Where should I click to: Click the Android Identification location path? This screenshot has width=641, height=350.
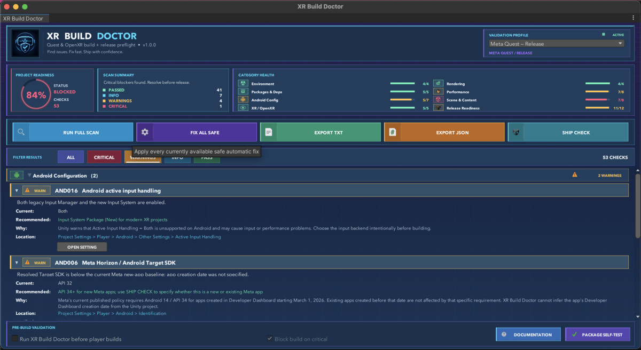pos(112,313)
